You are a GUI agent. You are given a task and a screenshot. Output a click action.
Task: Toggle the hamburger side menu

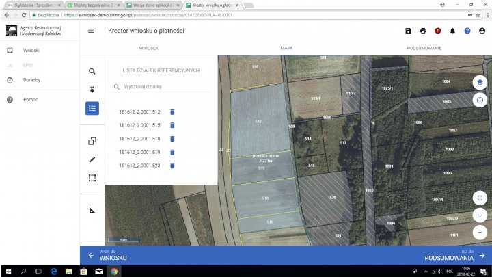(x=92, y=31)
